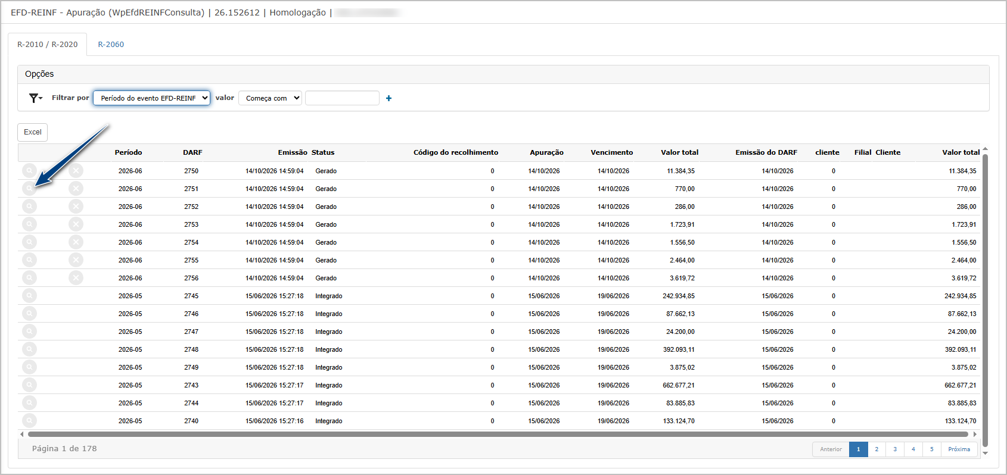Image resolution: width=1007 pixels, height=475 pixels.
Task: Click the '392.093,11' Valor total under Vencimento
Action: click(x=679, y=349)
